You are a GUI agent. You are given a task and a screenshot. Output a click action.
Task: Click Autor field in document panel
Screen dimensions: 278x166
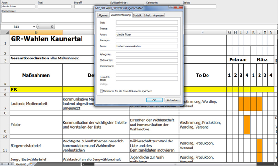pyautogui.click(x=18, y=6)
